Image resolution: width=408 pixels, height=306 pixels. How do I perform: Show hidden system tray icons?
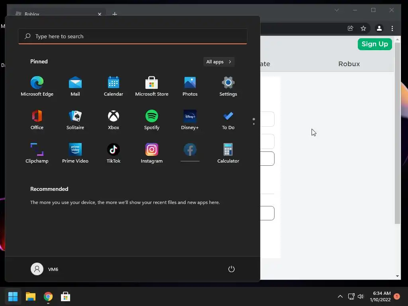point(340,296)
